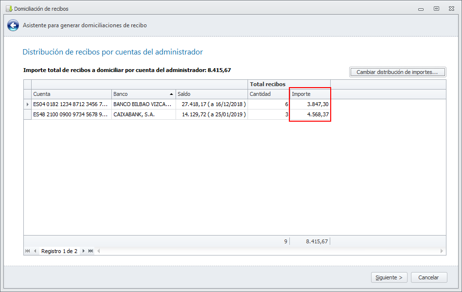Click saldo 27.418,17 (a 16/12/2018) cell

click(212, 104)
